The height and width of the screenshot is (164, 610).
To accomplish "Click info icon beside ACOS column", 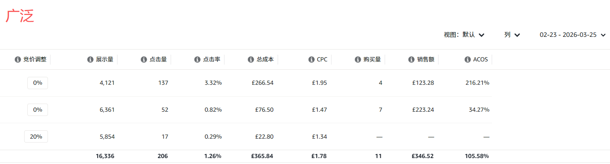I will (x=467, y=59).
